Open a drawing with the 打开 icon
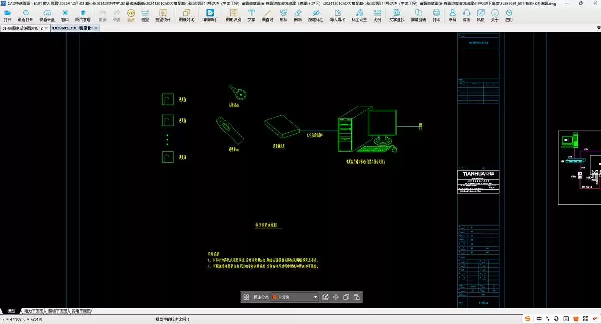 coord(7,15)
